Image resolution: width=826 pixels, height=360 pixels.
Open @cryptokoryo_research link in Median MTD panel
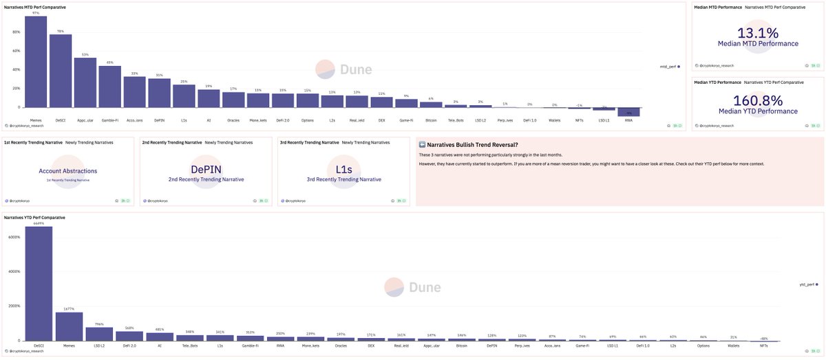(717, 65)
